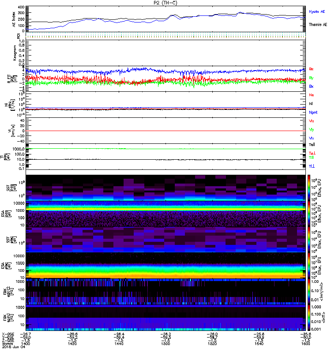Image resolution: width=331 pixels, height=353 pixels.
Task: Select the green "By" legend label
Action: tap(311, 78)
